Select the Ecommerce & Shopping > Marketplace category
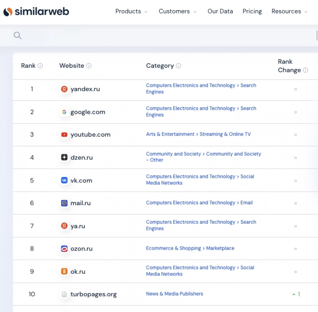This screenshot has height=312, width=318. coord(190,249)
